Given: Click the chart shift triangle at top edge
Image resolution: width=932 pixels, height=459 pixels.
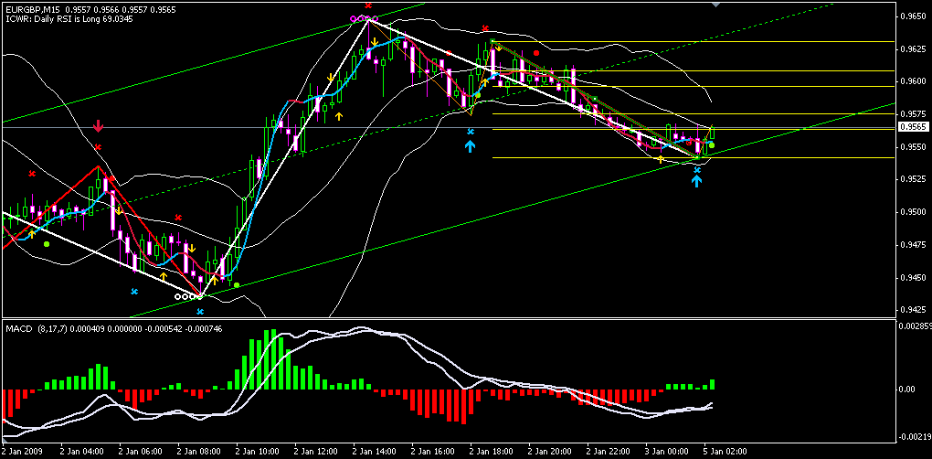Looking at the screenshot, I should tap(715, 5).
